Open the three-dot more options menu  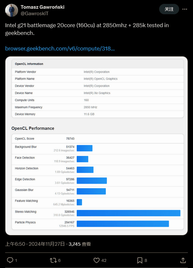point(185,9)
